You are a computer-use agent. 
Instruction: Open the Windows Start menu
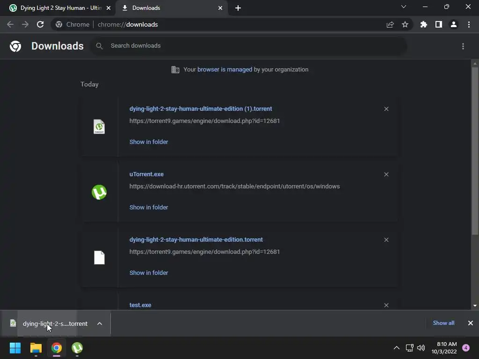click(15, 348)
